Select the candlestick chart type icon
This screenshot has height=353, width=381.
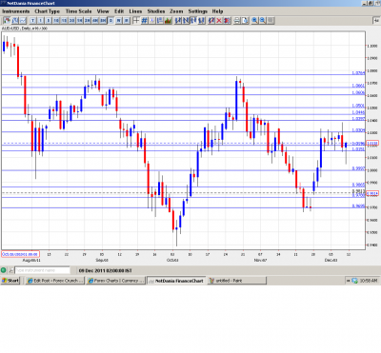click(7, 21)
